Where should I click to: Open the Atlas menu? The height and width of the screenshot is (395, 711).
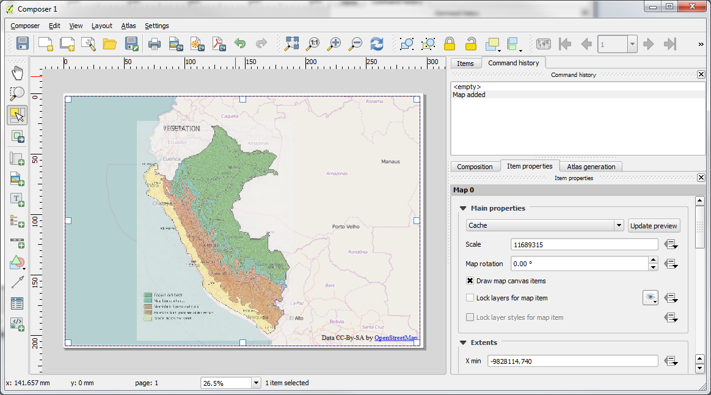tap(128, 26)
